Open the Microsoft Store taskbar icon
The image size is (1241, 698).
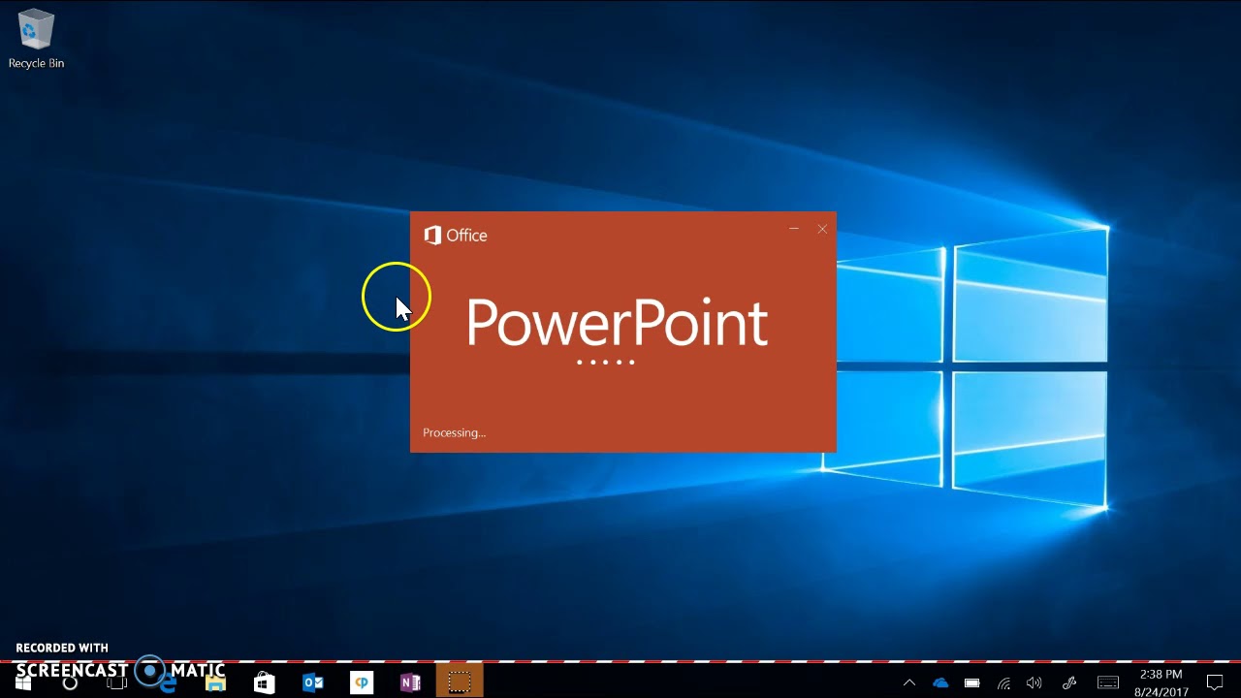(x=264, y=683)
